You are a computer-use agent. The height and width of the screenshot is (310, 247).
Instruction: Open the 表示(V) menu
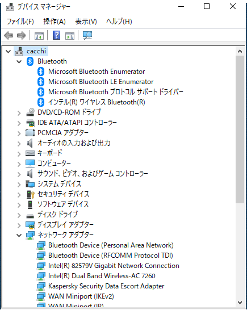[x=86, y=21]
